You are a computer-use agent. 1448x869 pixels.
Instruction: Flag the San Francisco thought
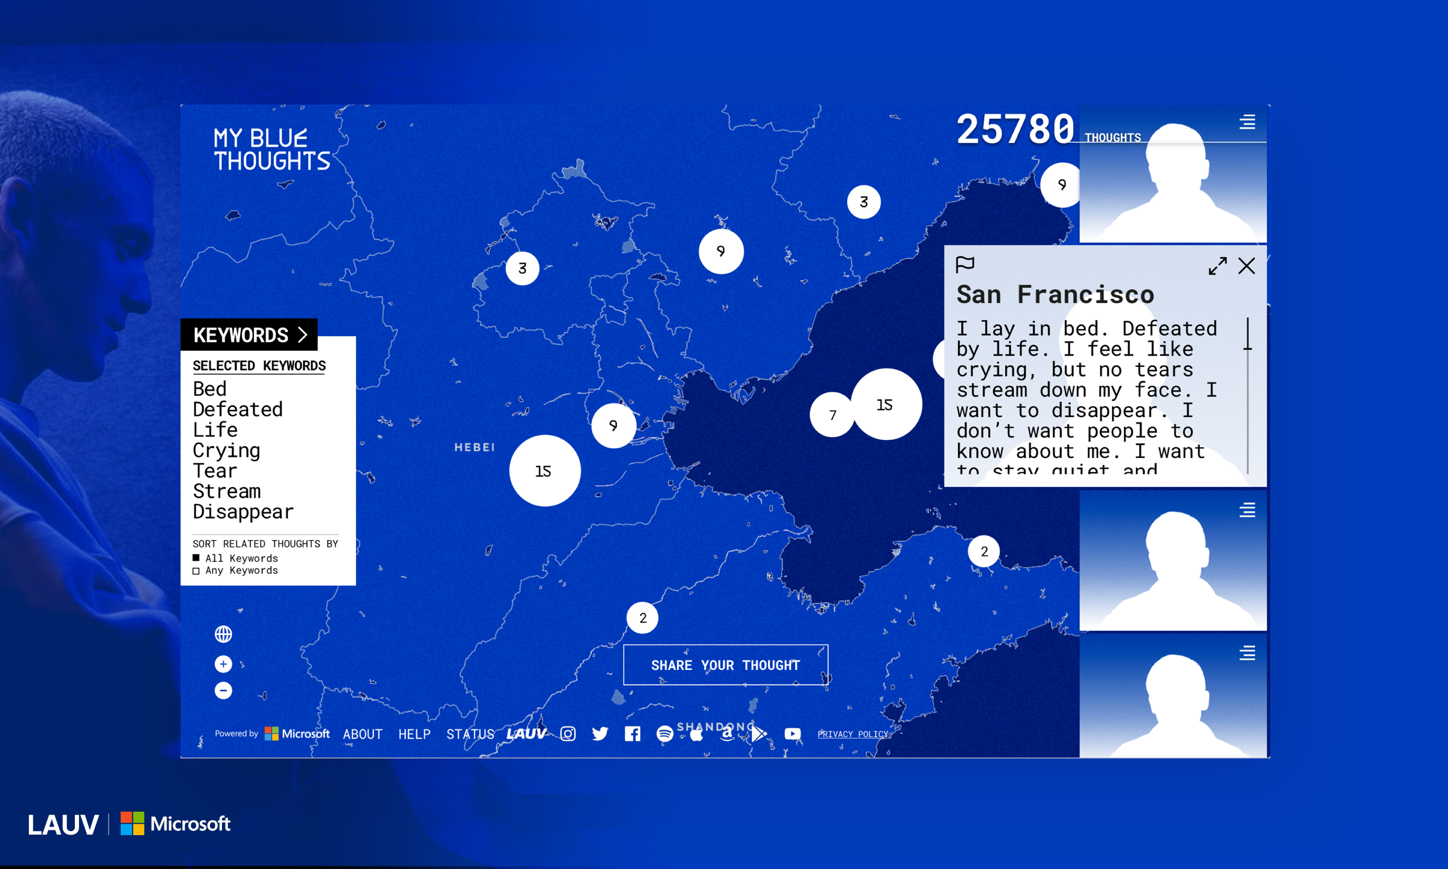point(965,264)
